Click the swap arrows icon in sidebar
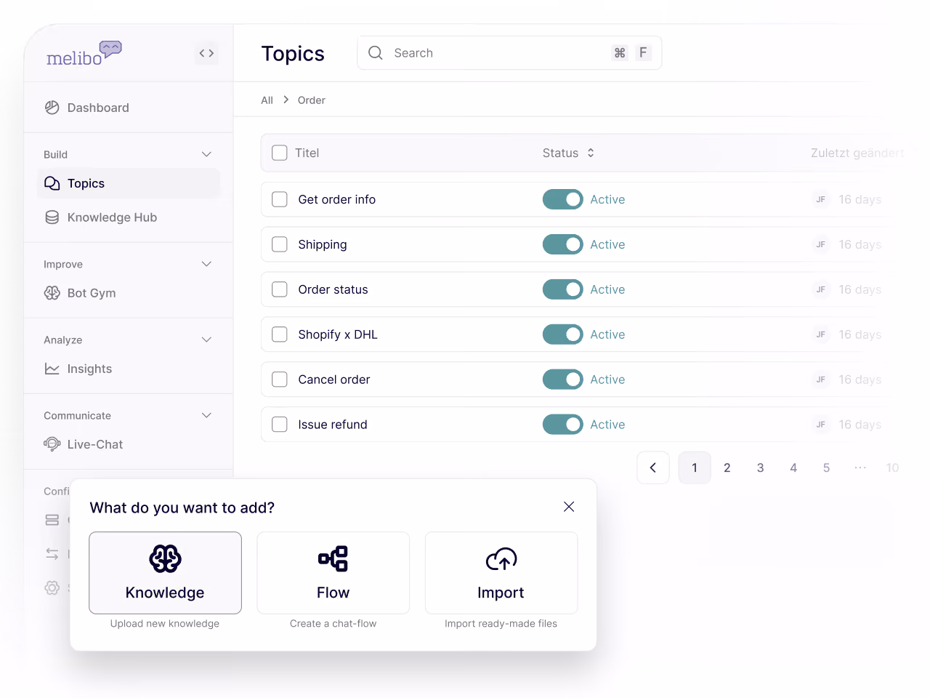 (x=52, y=554)
